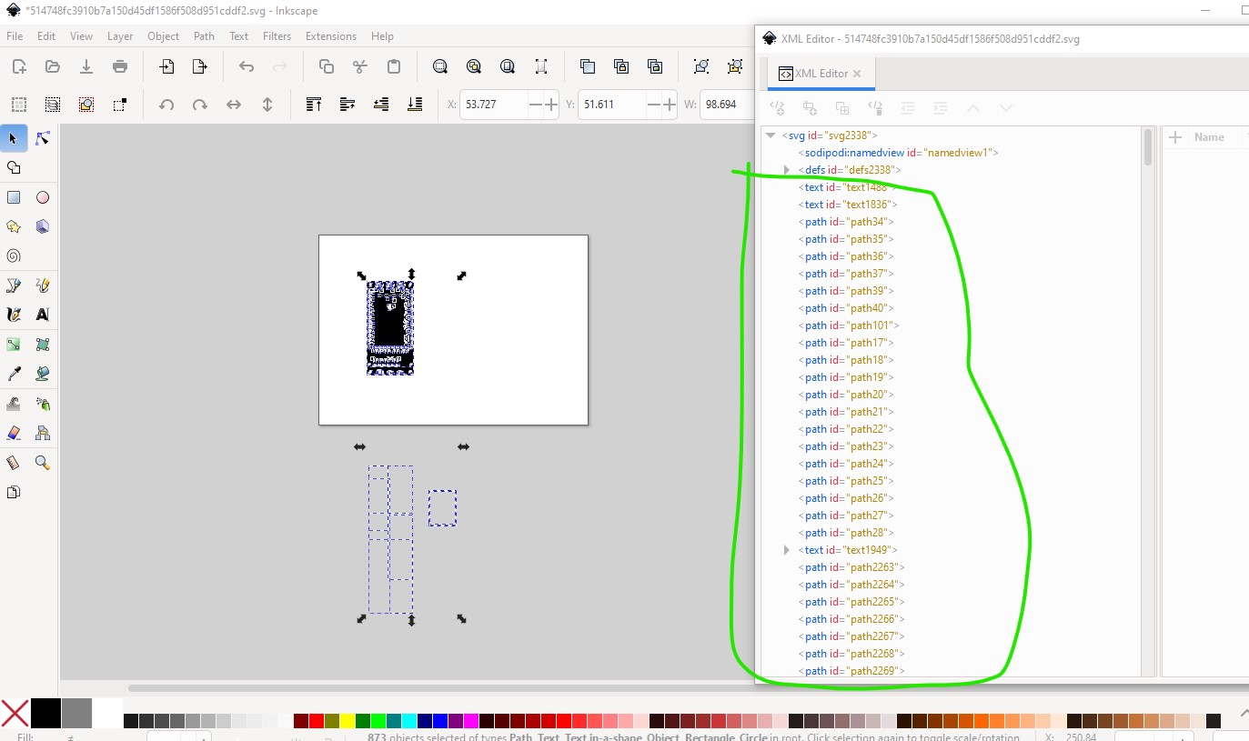Select the Shape Builder tool
The image size is (1249, 741).
[x=14, y=168]
